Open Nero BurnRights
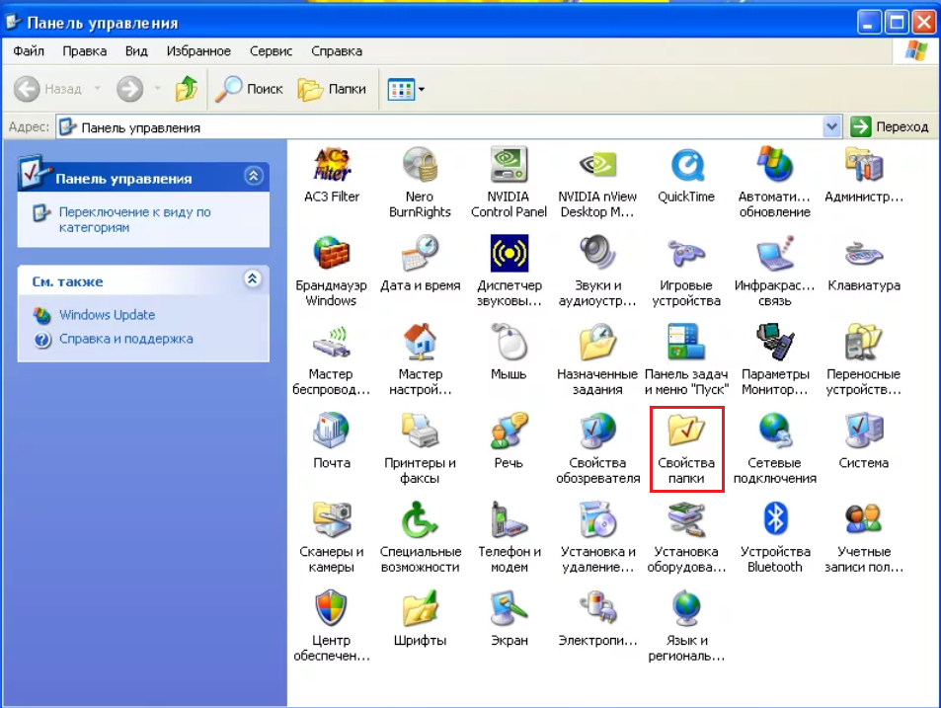Viewport: 941px width, 708px height. pyautogui.click(x=420, y=183)
